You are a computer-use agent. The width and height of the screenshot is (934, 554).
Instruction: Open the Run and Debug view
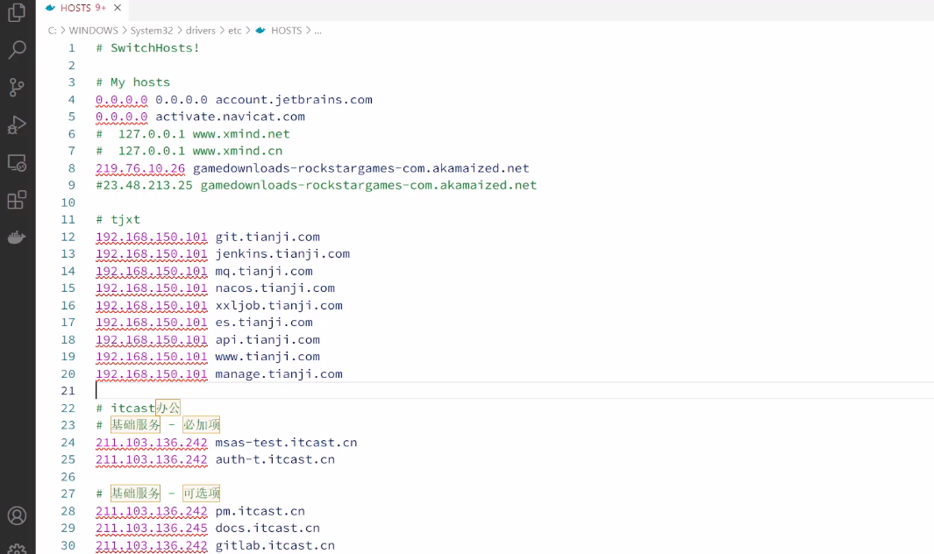tap(17, 125)
